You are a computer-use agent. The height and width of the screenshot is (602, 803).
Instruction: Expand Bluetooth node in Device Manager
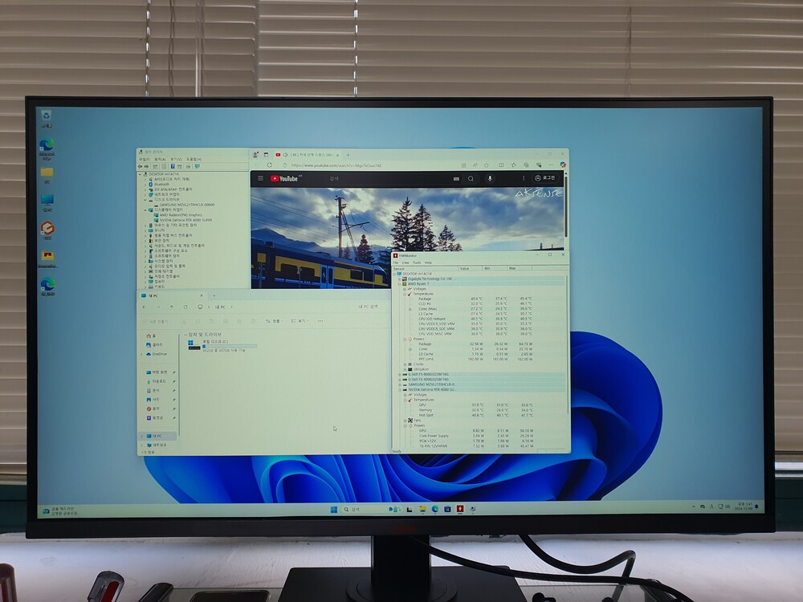click(x=145, y=184)
